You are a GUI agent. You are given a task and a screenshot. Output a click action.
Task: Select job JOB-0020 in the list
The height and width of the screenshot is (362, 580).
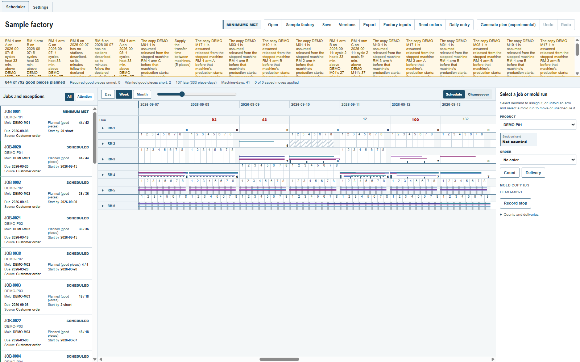(46, 159)
